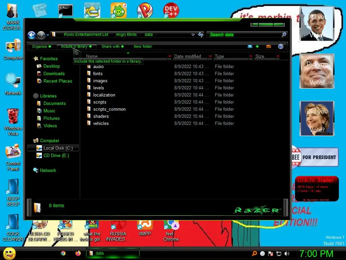
Task: Go back with the blue Back arrow
Action: pos(31,35)
